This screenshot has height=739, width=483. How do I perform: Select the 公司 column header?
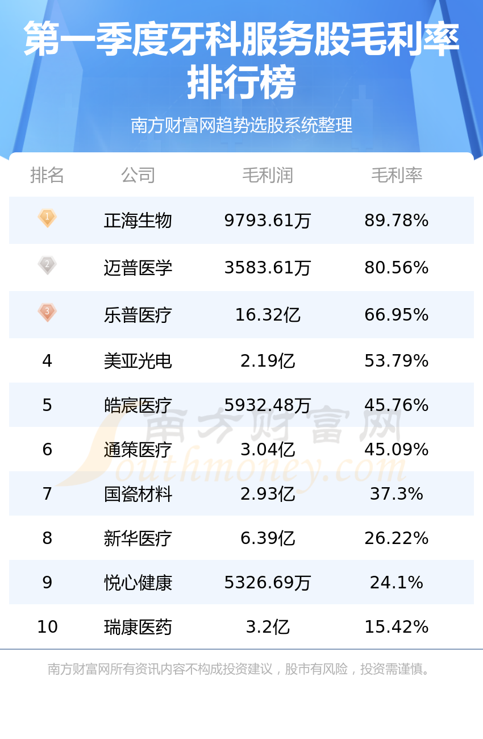tap(138, 175)
